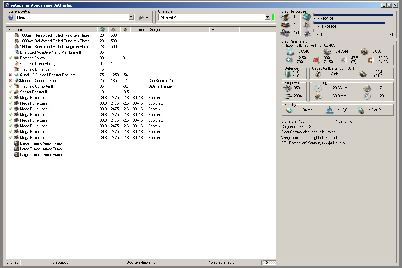Screen dimensions: 402x268
Task: Click the Tracking Enhancer II module icon
Action: coord(17,69)
